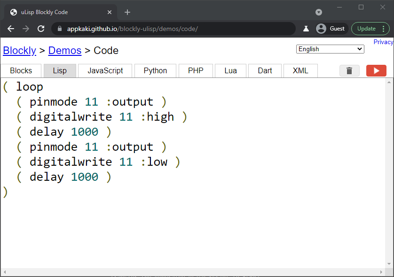
Task: Open the experiments flask icon in the toolbar
Action: pos(306,28)
